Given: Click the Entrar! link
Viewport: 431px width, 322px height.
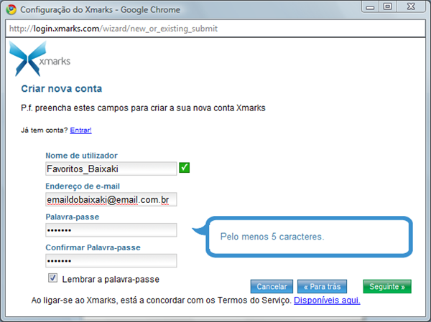Looking at the screenshot, I should (80, 130).
